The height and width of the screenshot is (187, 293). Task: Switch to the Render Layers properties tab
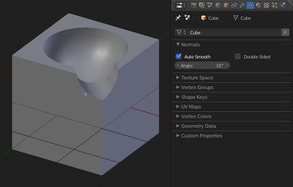[202, 5]
